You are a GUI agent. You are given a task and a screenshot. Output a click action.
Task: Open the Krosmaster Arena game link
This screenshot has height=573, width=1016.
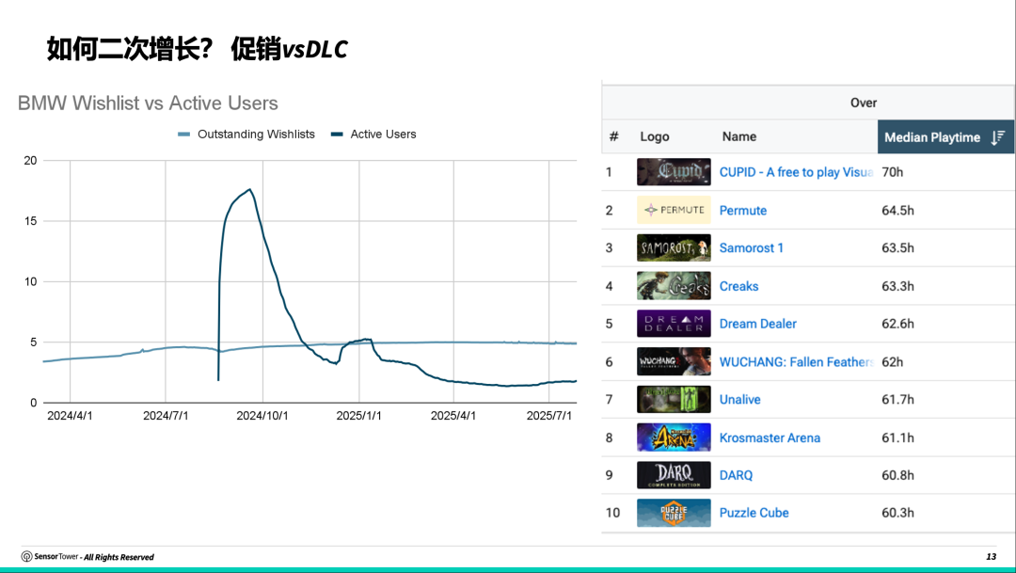[770, 438]
